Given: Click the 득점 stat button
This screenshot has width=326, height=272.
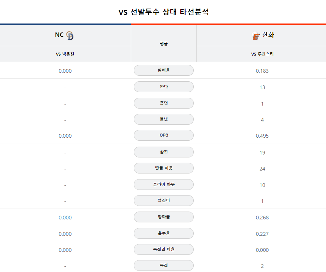Looking at the screenshot, I should click(164, 266).
